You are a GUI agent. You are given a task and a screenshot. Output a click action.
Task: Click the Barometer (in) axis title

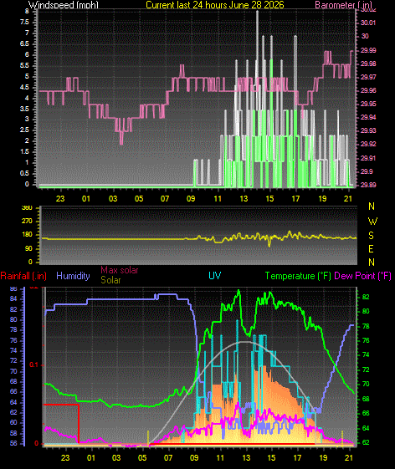coord(343,5)
